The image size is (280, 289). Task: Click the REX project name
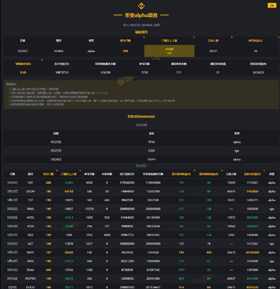(30, 235)
